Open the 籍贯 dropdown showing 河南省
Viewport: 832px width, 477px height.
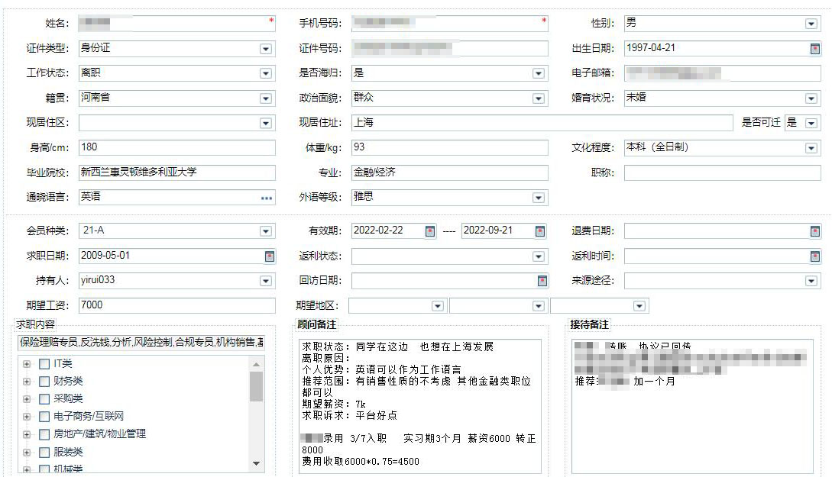click(x=265, y=98)
